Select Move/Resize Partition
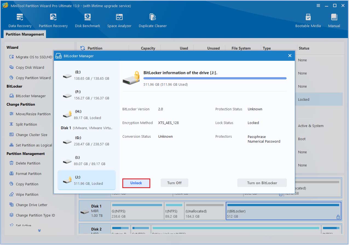This screenshot has width=349, height=245. 30,114
